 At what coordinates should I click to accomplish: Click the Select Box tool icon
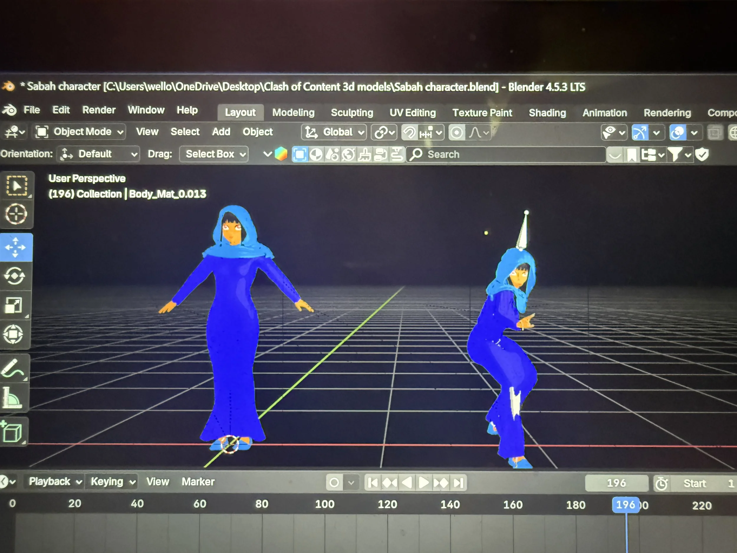click(x=17, y=186)
